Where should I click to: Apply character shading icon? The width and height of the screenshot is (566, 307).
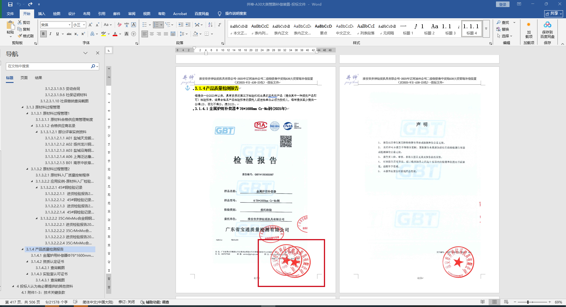coord(126,34)
